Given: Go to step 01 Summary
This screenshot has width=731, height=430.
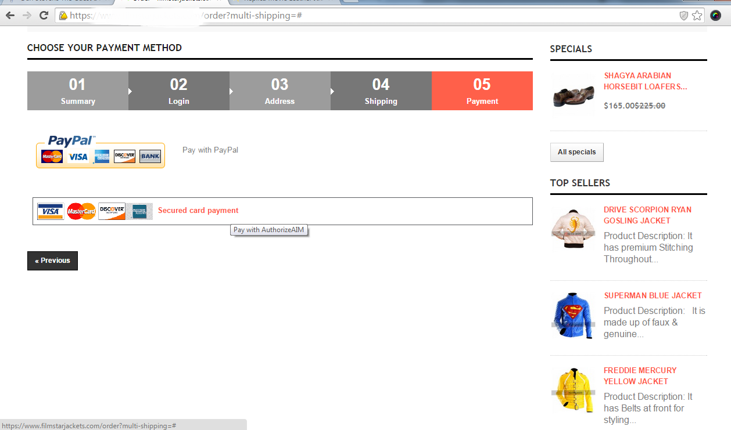Looking at the screenshot, I should (78, 91).
